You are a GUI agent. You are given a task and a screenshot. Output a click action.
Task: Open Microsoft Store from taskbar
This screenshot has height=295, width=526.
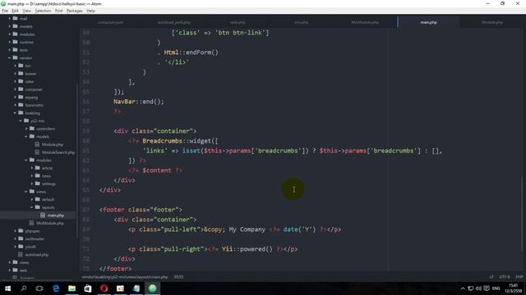point(88,288)
